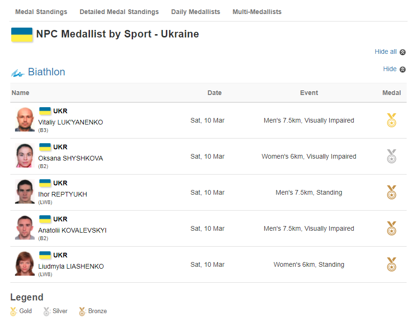Collapse the Biathlon section with Hide

(x=390, y=69)
